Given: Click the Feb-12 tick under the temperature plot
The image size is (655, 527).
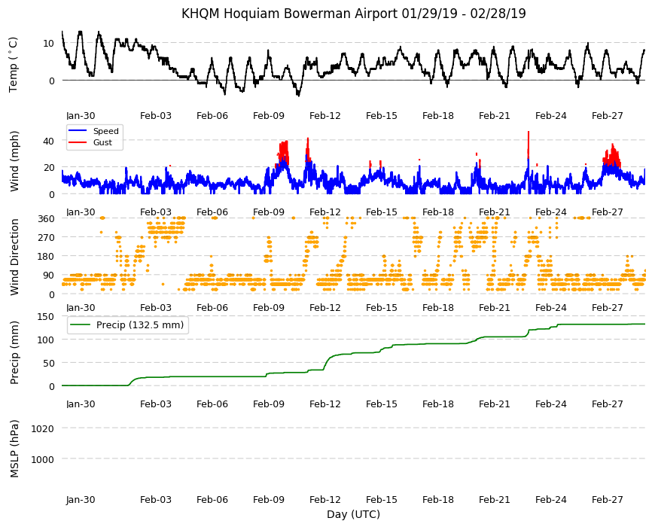Looking at the screenshot, I should 325,116.
